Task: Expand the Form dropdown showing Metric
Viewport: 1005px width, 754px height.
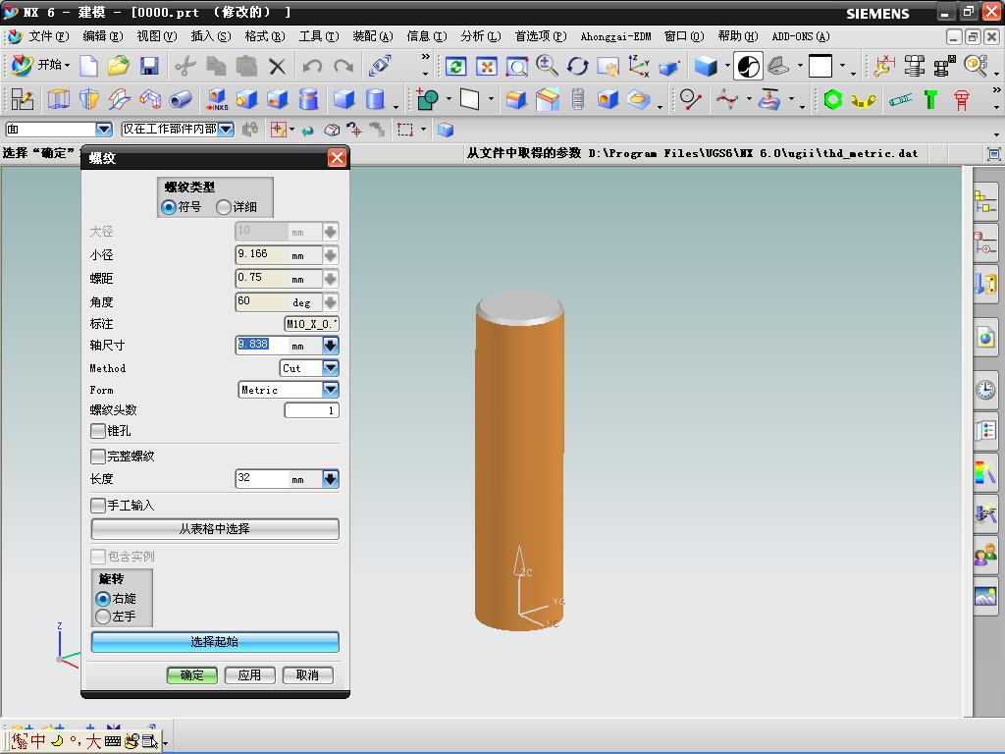Action: 330,390
